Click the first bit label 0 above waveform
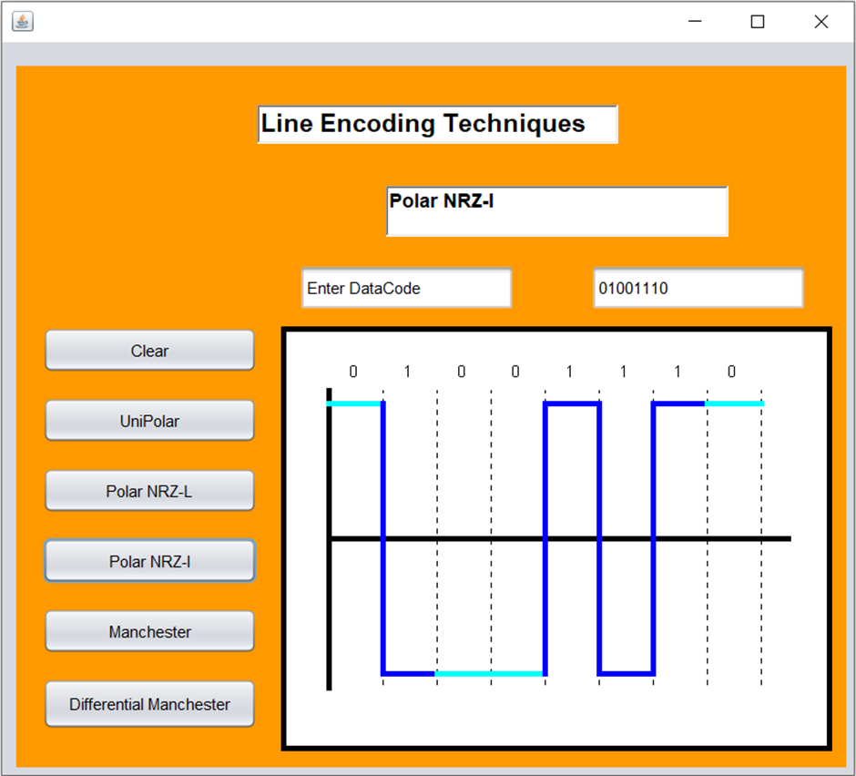Screen dimensions: 856x776 pyautogui.click(x=352, y=372)
